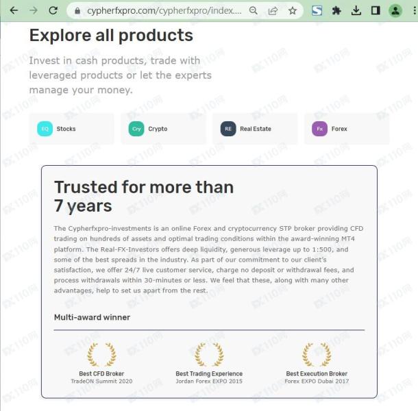
Task: Select the Crypto product card
Action: coord(163,129)
